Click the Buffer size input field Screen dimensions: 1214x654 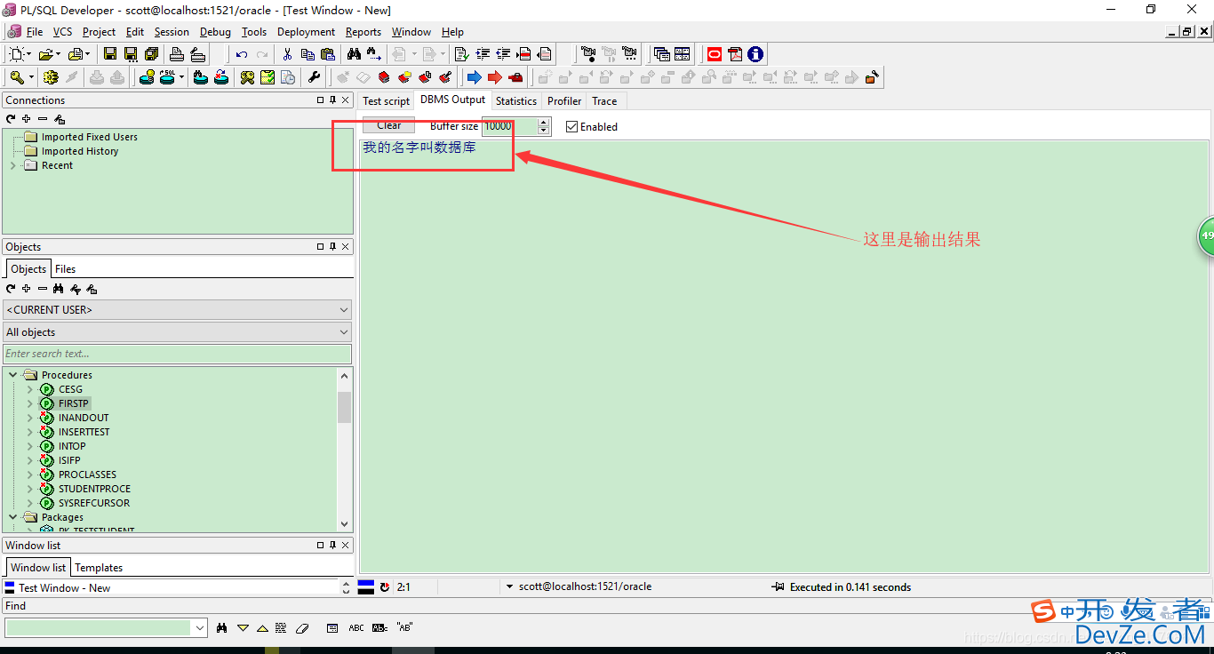pos(510,126)
